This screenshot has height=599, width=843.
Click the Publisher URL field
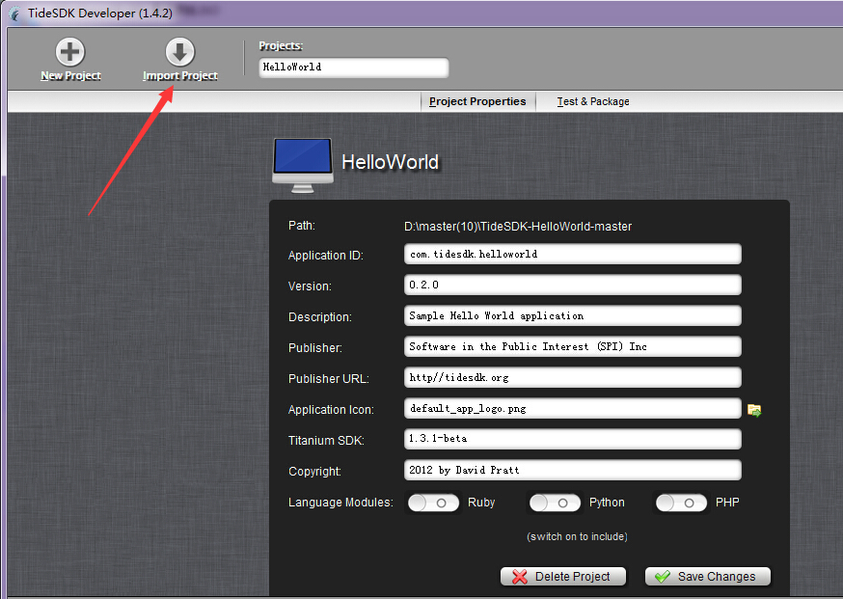[573, 377]
